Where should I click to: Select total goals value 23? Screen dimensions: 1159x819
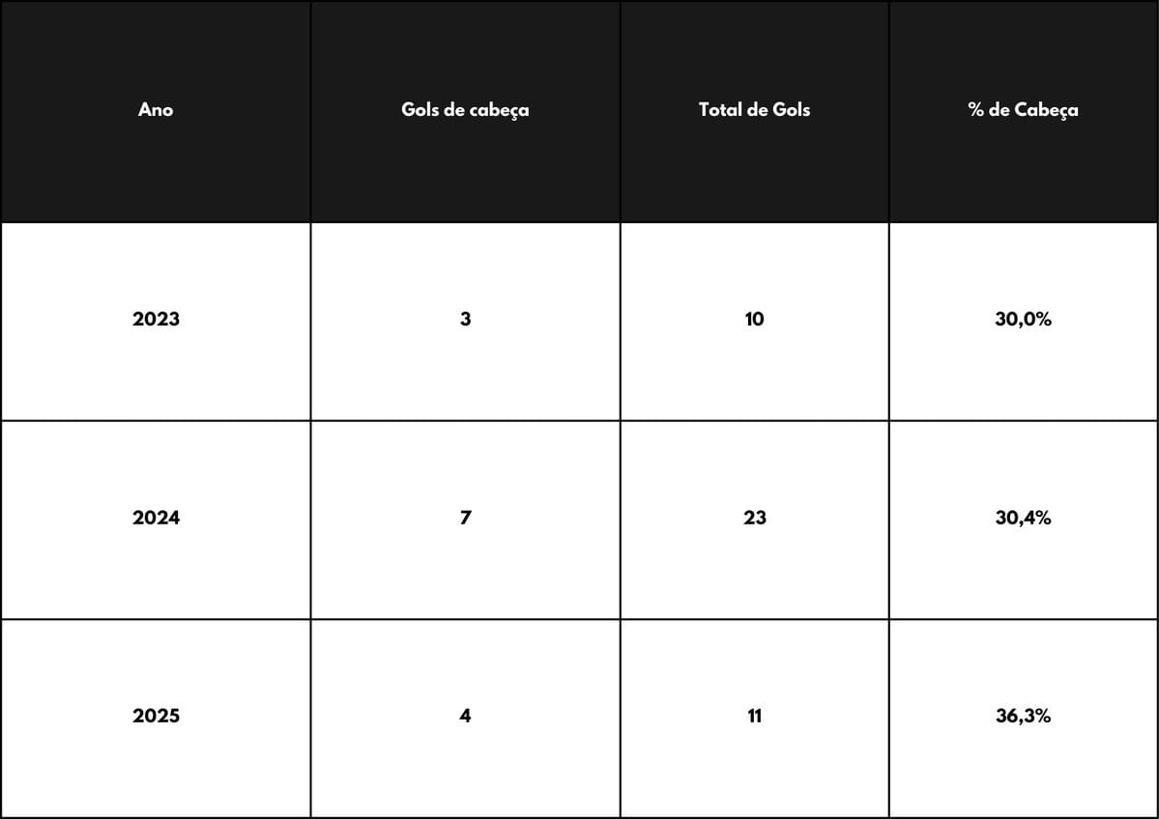tap(754, 519)
